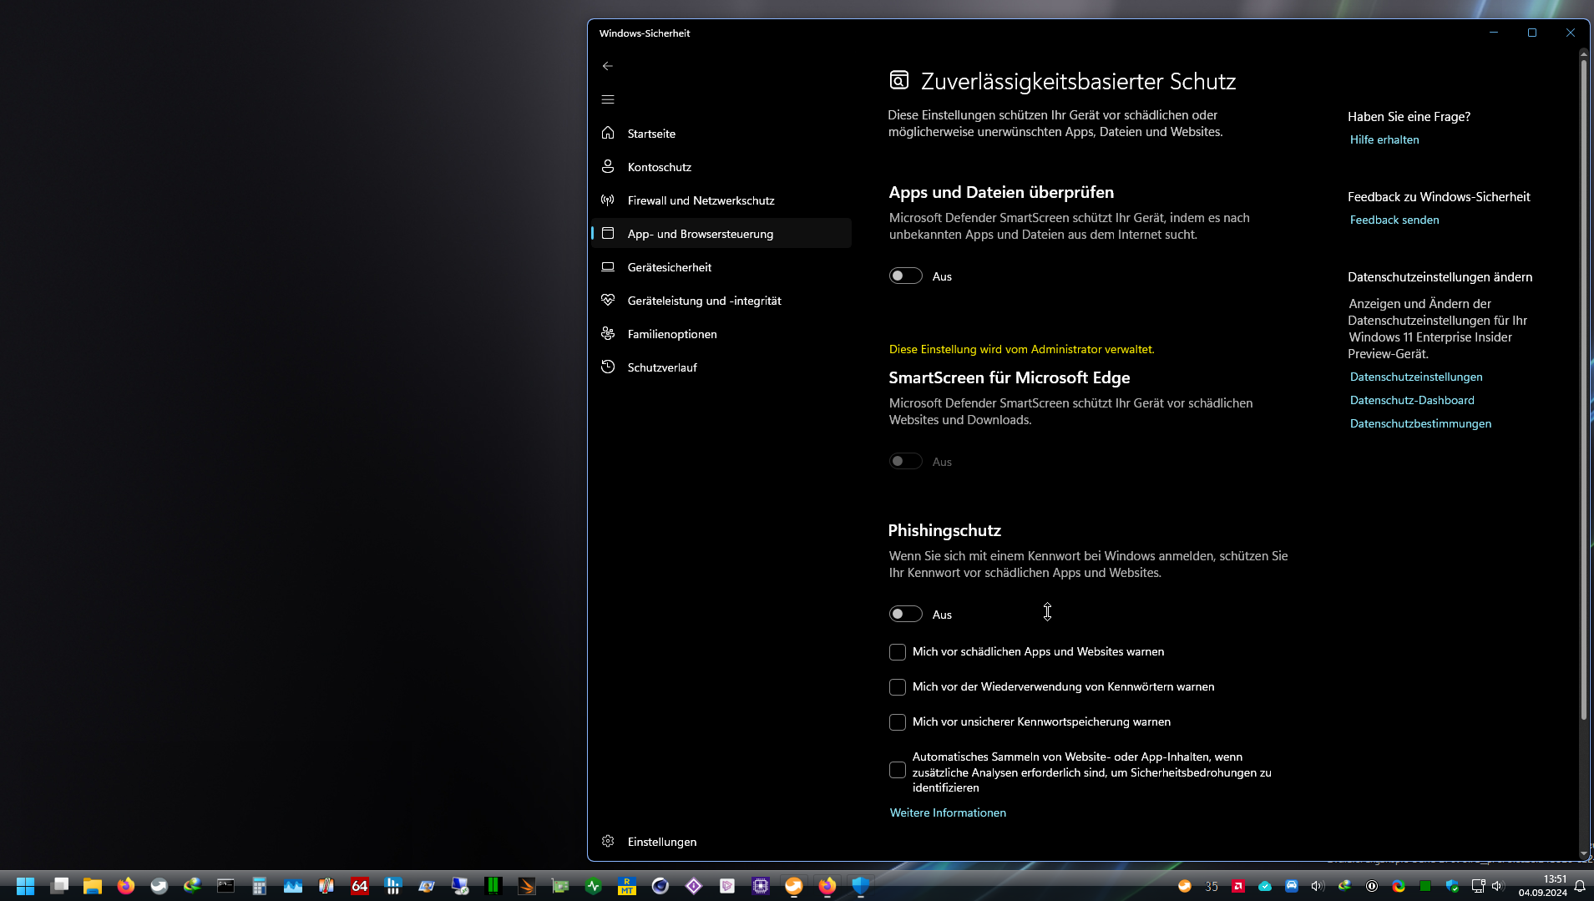Open the Command Prompt taskbar icon
Screen dimensions: 1594x901
226,886
